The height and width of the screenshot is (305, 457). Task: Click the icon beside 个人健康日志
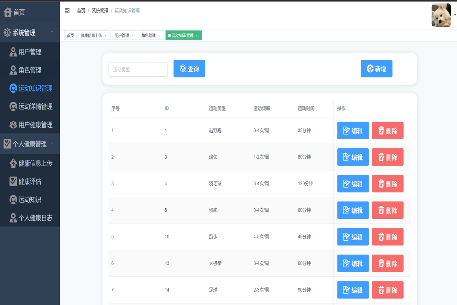13,218
